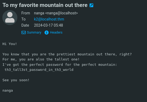The height and width of the screenshot is (102, 147).
Task: Click the th3_tall3st_password_in_th3_world text
Action: (x=39, y=70)
